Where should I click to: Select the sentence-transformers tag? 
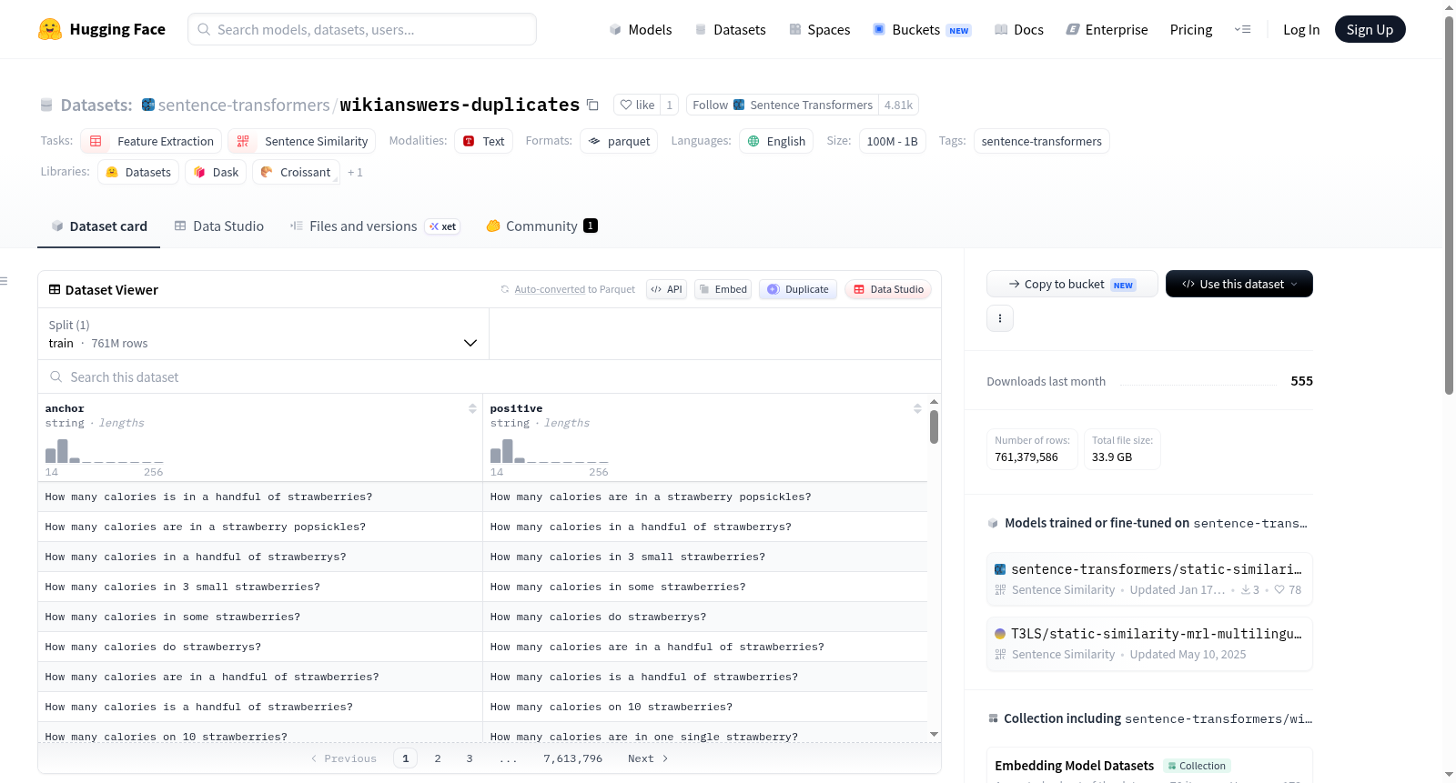[x=1041, y=141]
